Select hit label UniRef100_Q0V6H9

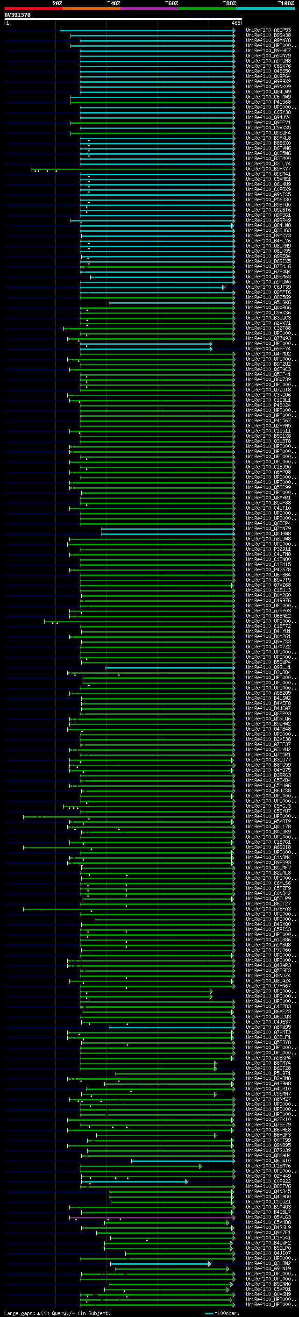pos(268,1294)
